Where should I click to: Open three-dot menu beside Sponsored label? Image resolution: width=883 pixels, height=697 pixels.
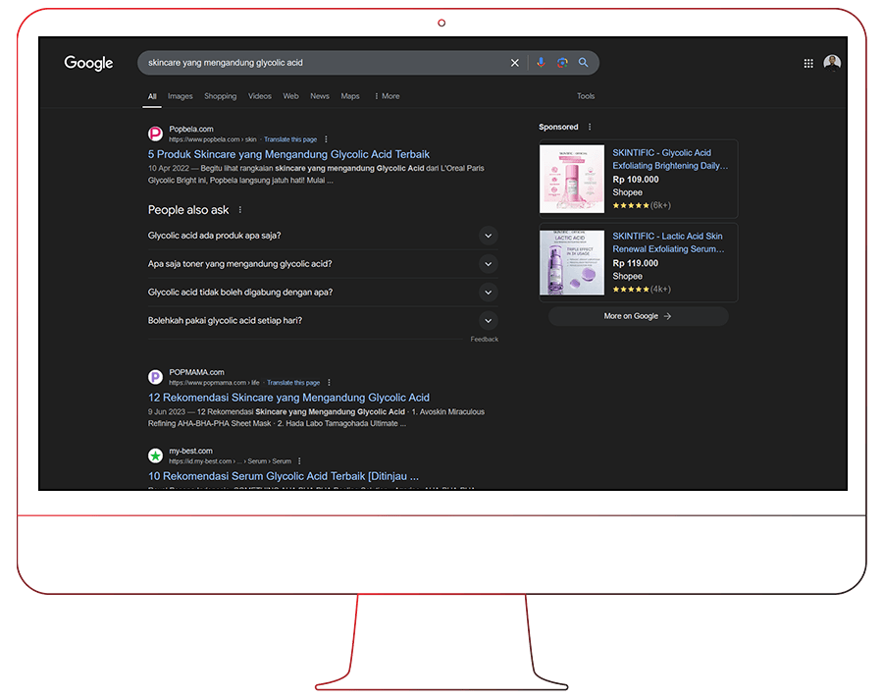click(x=590, y=127)
